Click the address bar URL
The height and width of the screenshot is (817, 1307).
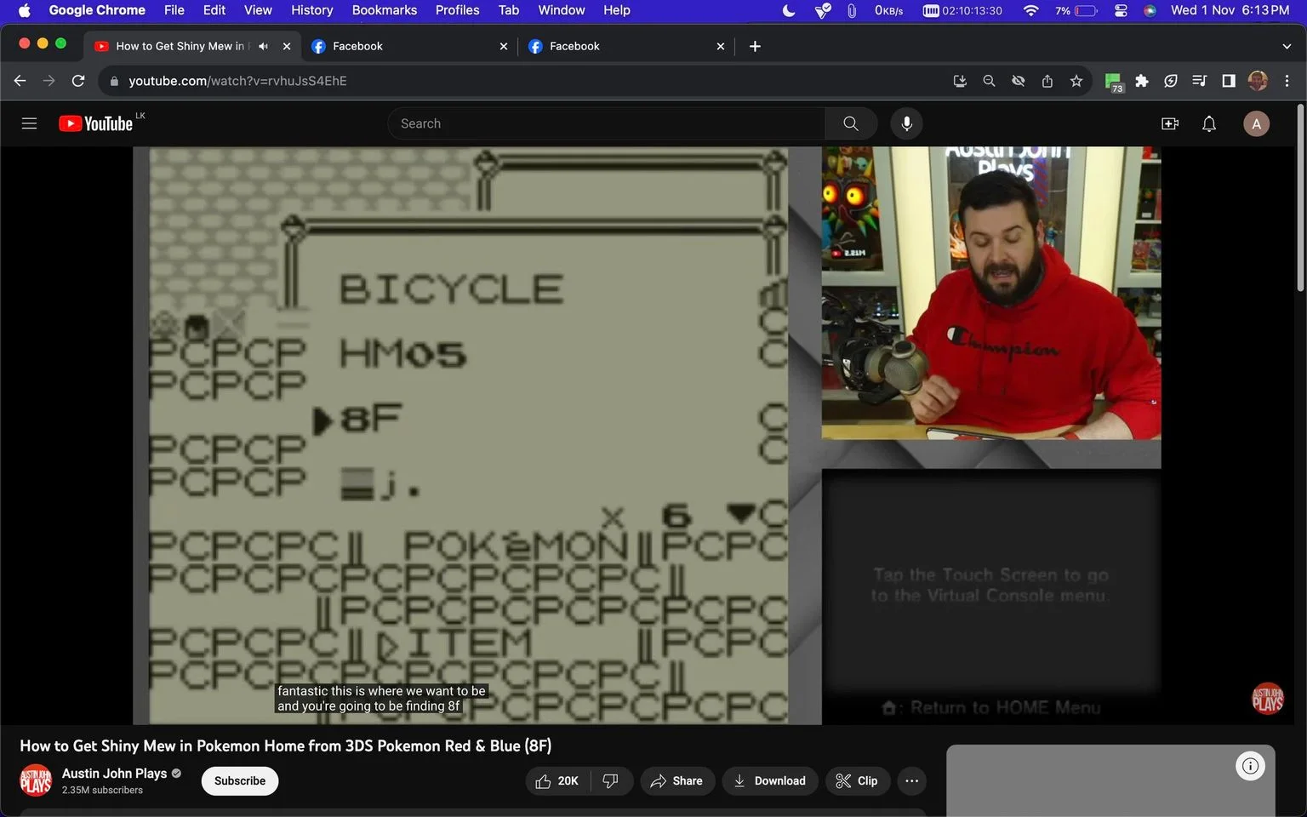coord(237,81)
